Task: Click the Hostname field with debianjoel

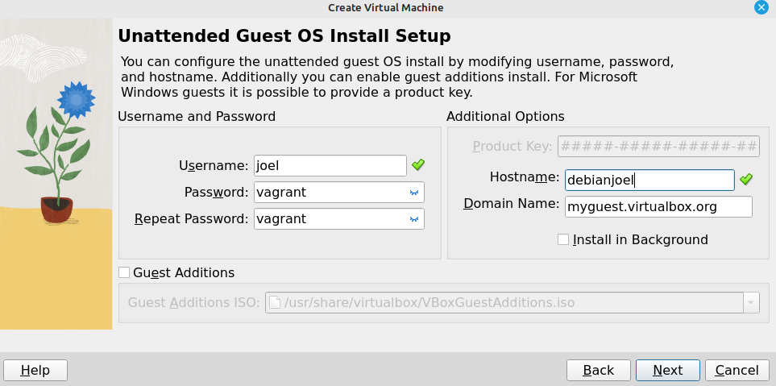Action: (649, 181)
